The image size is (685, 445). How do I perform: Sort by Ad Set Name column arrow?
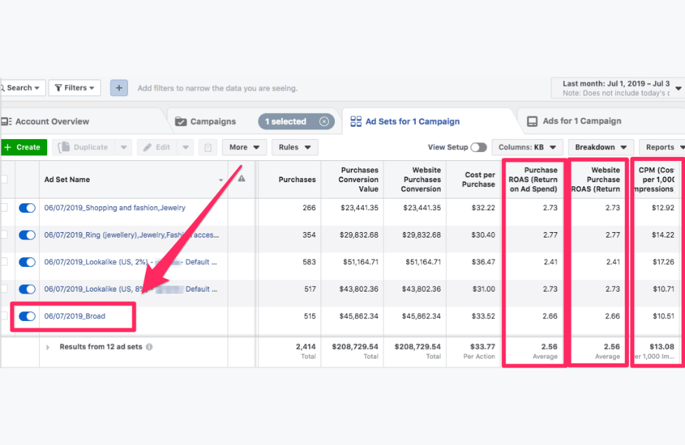tap(221, 180)
